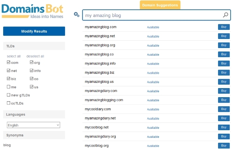This screenshot has height=149, width=232.
Task: Buy mycooldiary.com
Action: (224, 109)
